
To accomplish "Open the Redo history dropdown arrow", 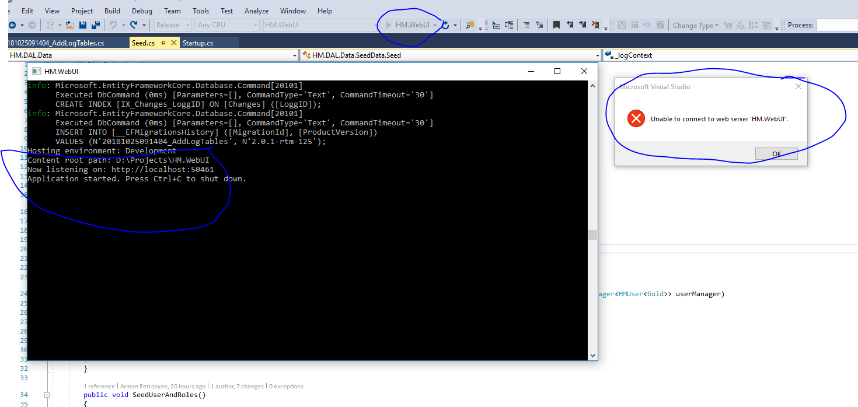I will pos(144,25).
